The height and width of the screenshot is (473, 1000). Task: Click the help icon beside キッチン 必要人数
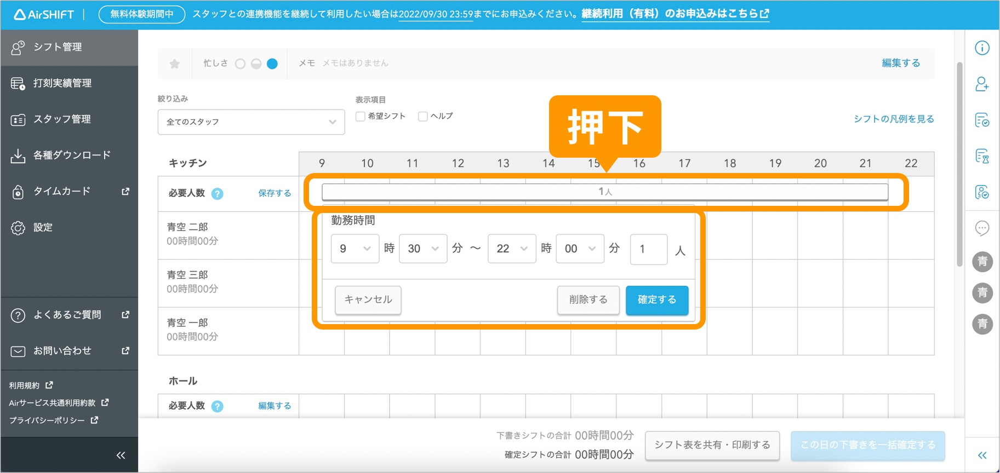218,194
